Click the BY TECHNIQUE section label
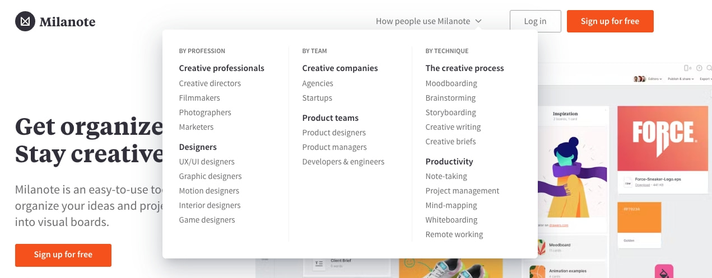 pyautogui.click(x=447, y=51)
